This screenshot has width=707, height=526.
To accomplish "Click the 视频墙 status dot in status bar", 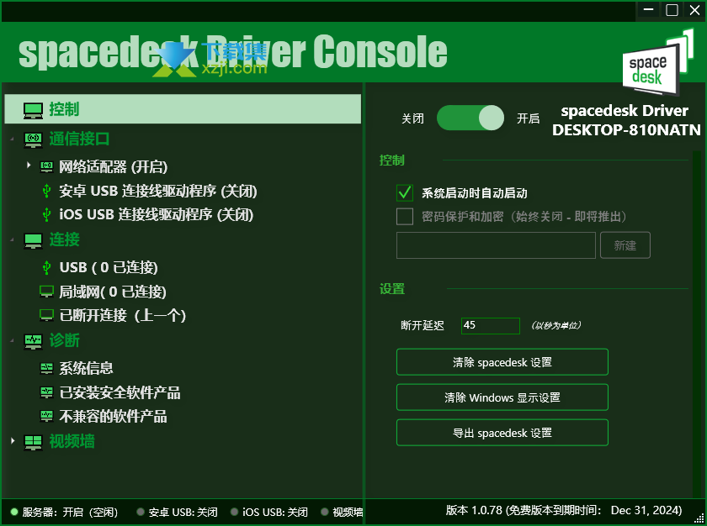I will [x=324, y=512].
